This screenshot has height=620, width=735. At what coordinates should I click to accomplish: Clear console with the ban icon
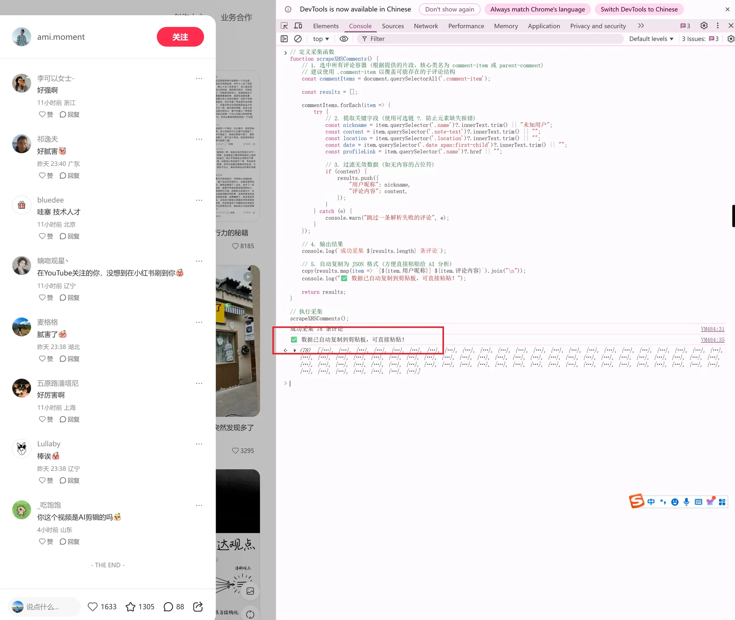298,39
